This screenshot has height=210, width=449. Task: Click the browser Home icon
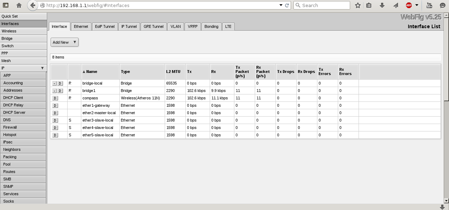pos(19,5)
